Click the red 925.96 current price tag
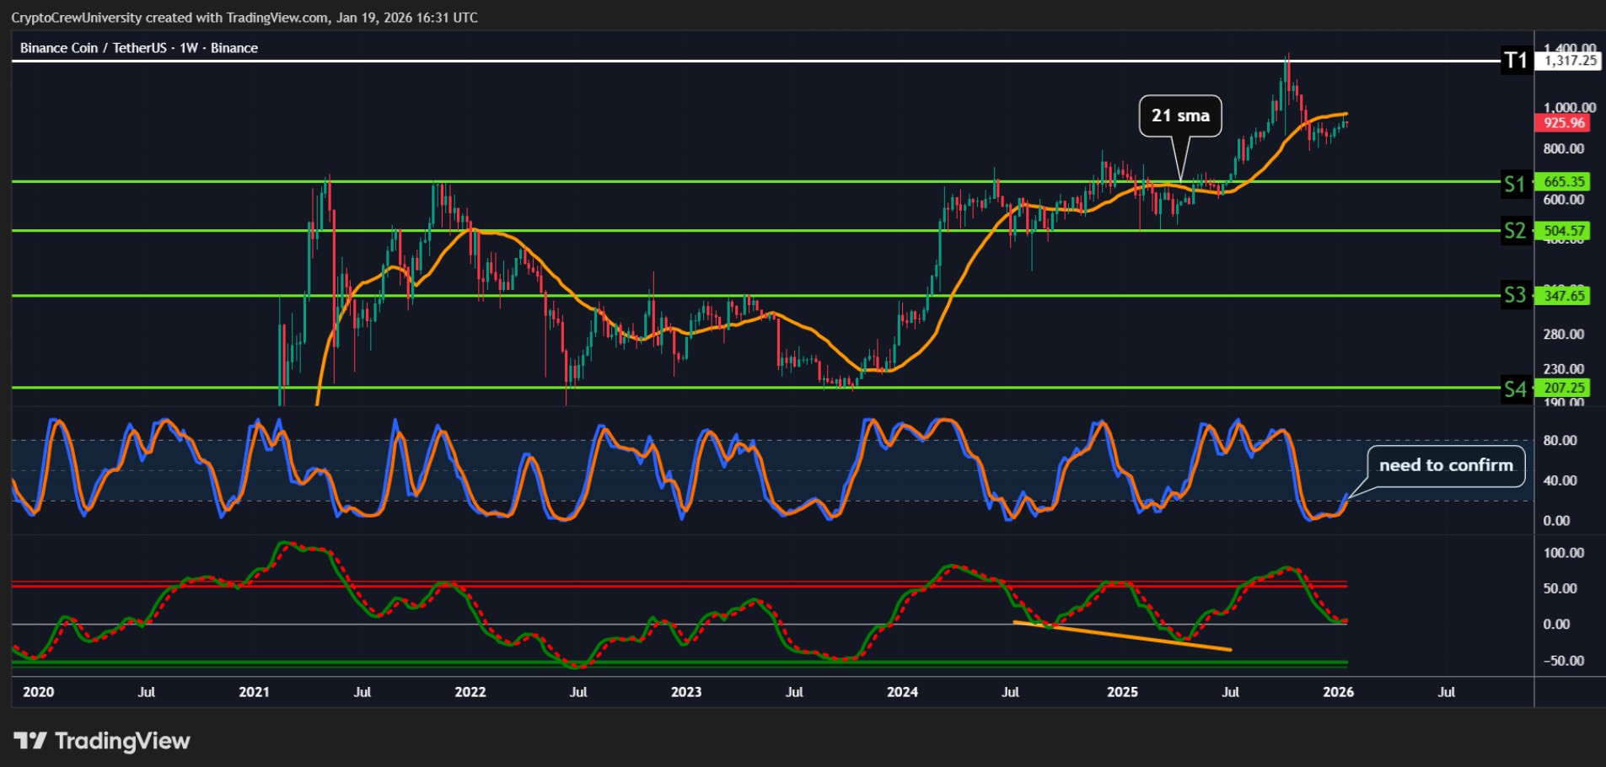The width and height of the screenshot is (1606, 767). point(1564,123)
